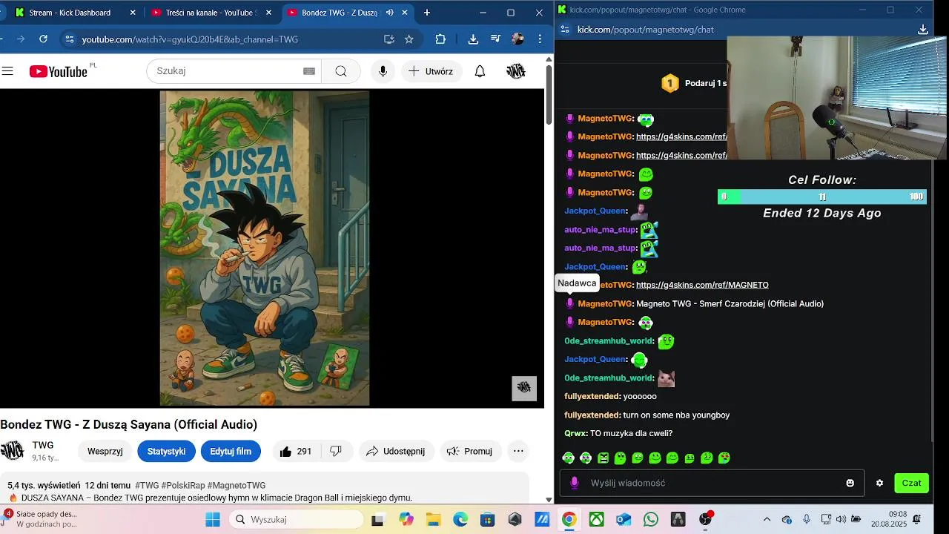Open a new browser tab
The width and height of the screenshot is (949, 534).
click(x=427, y=13)
